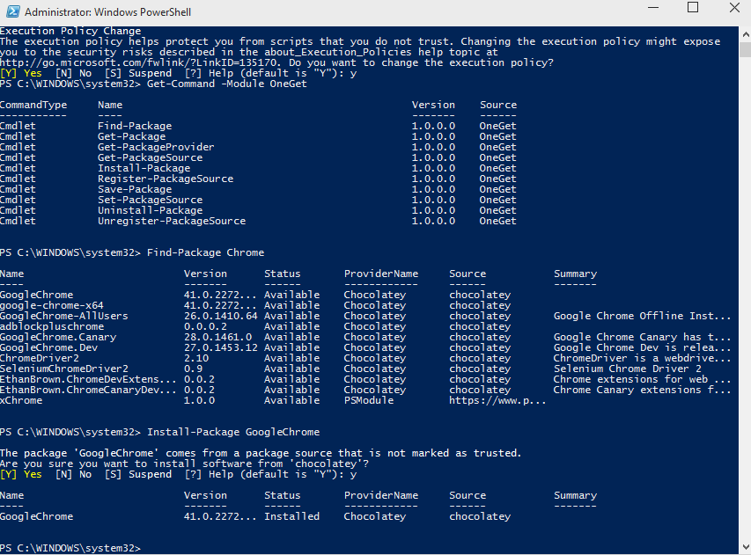The width and height of the screenshot is (751, 555).
Task: Click 'GoogleChrome-AllUsers' package name
Action: point(64,316)
